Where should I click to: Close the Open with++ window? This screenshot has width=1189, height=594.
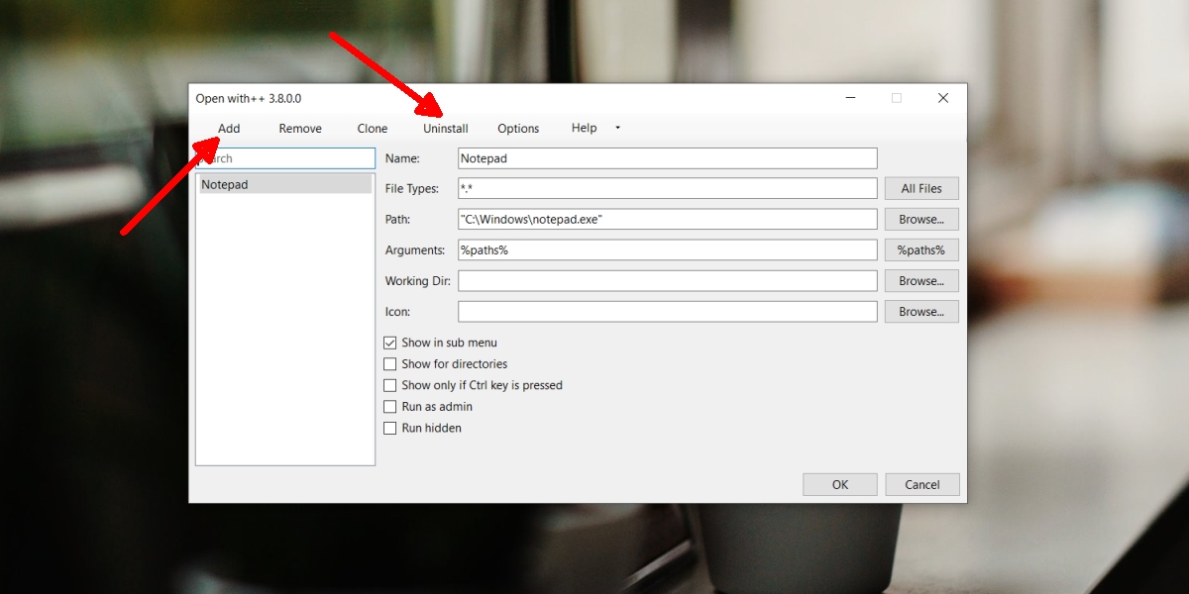point(943,98)
